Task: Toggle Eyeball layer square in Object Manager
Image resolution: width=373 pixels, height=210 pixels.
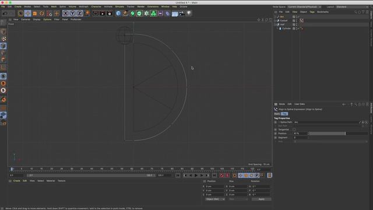Action: click(x=294, y=21)
